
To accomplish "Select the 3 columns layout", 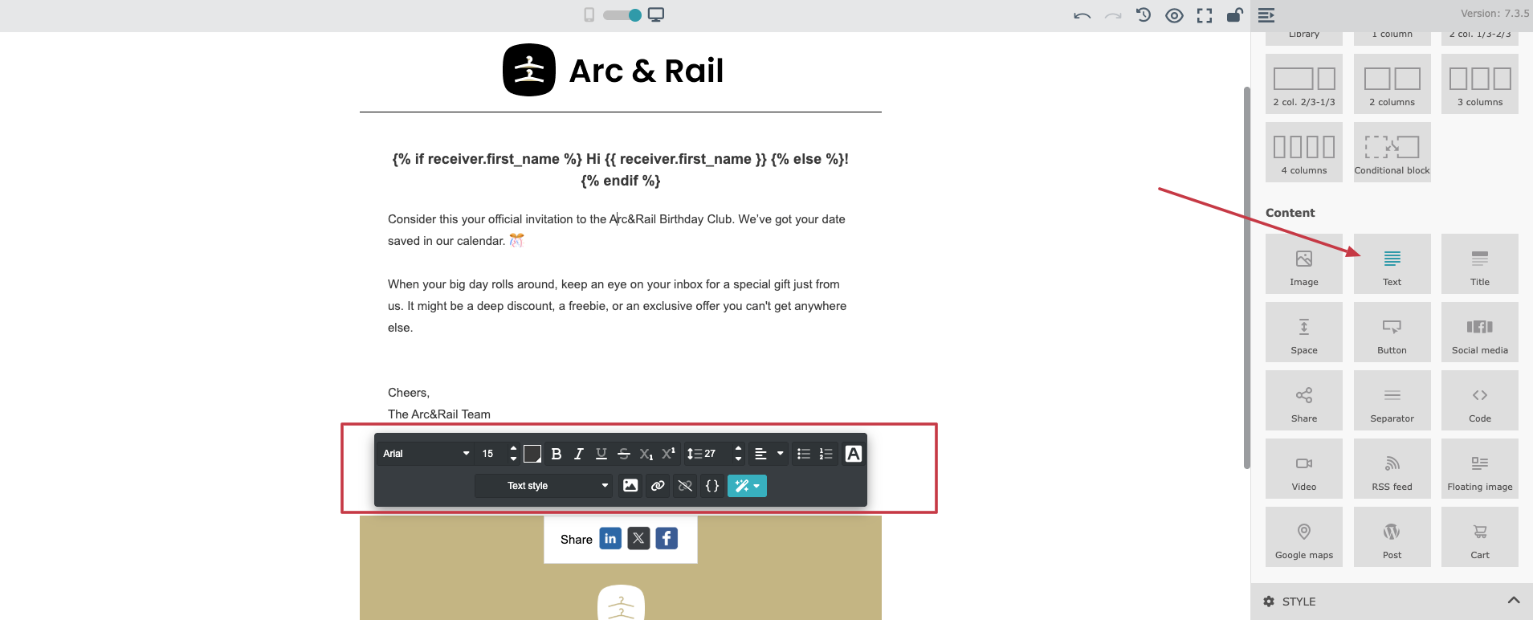I will coord(1480,84).
